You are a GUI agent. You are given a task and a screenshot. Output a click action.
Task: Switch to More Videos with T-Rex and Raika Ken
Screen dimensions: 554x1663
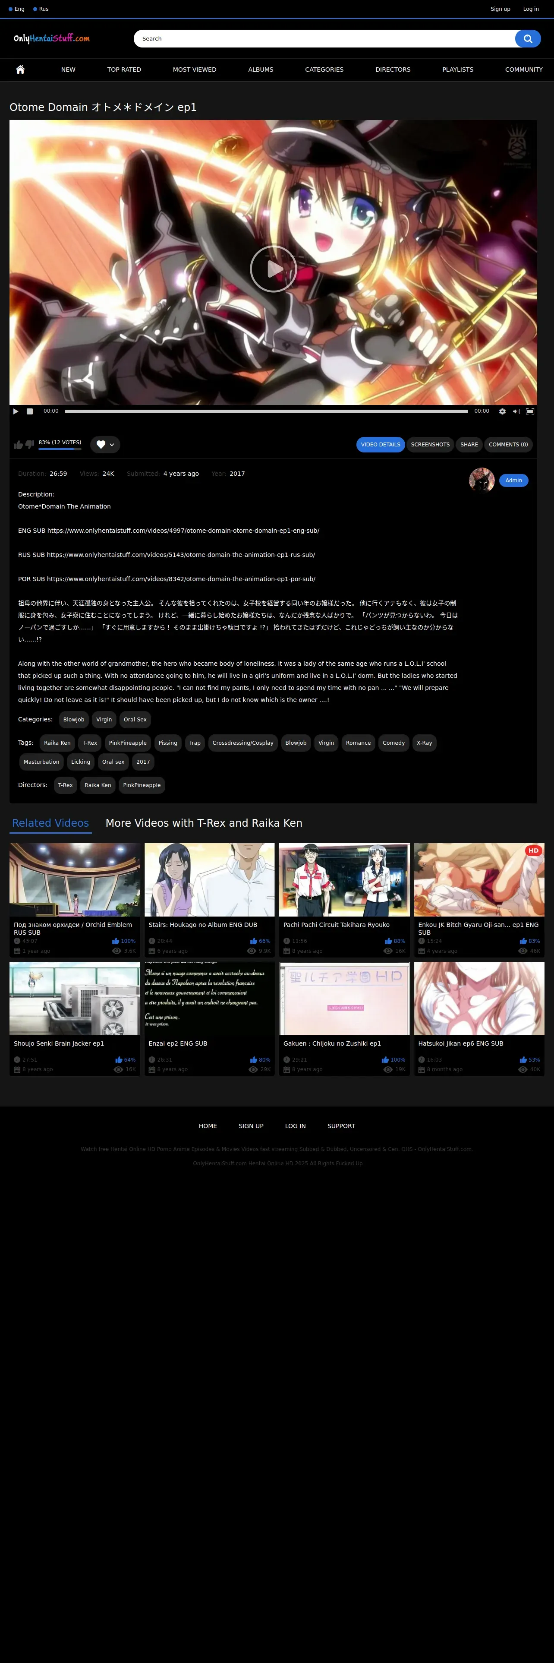(204, 823)
